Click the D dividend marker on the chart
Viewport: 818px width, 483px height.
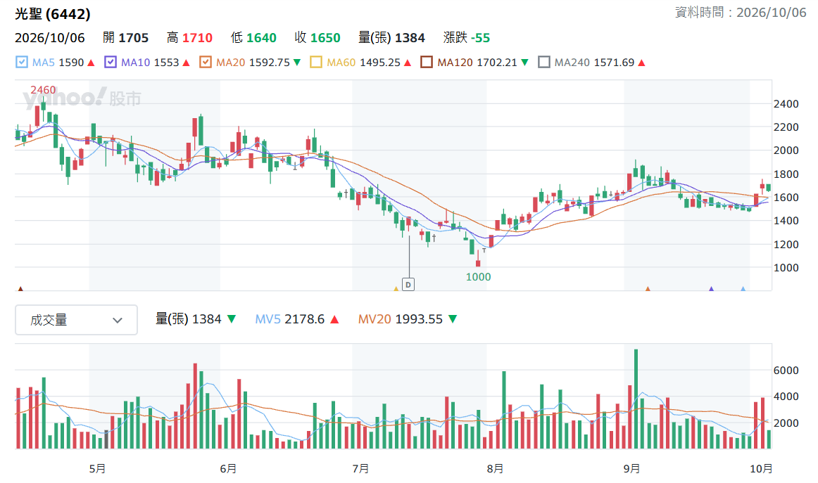[x=408, y=285]
